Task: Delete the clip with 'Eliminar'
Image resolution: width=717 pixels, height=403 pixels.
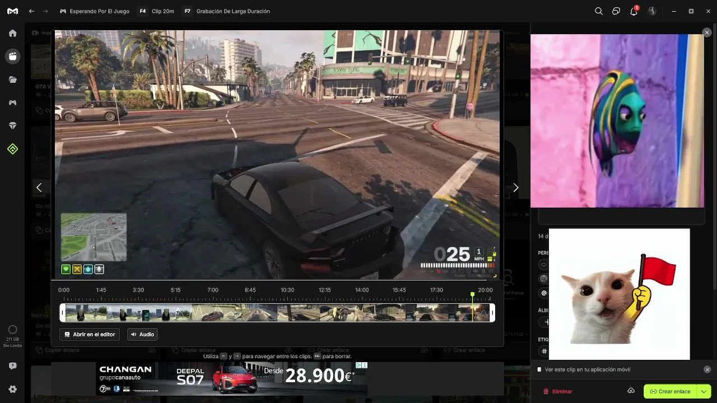Action: [x=557, y=391]
